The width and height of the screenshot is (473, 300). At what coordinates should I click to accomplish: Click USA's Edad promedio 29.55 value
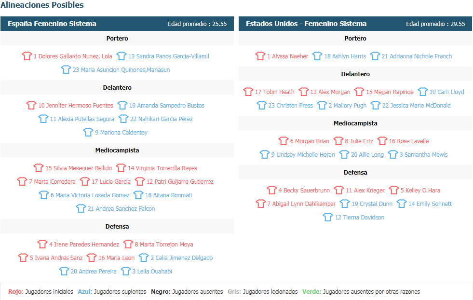pos(435,24)
